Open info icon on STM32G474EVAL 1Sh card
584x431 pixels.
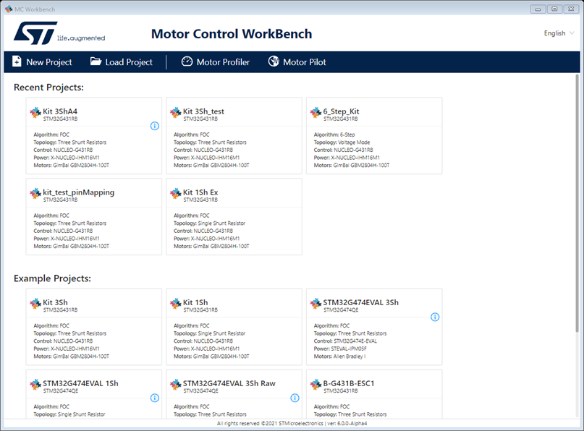(x=155, y=398)
